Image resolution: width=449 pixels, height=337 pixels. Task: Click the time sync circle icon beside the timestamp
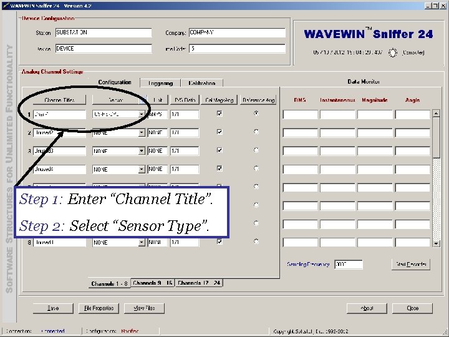click(x=393, y=52)
